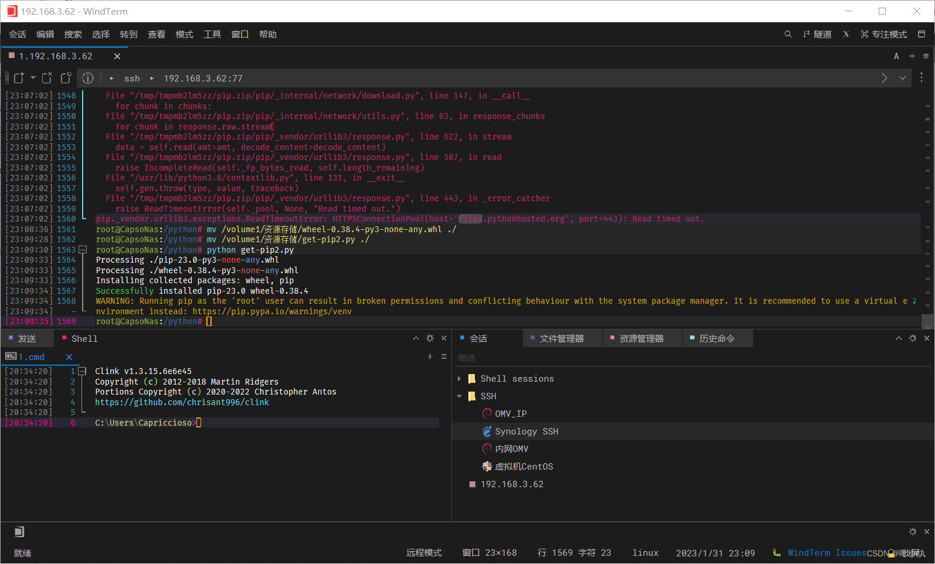Open the dropdown arrow beside new session icon
Screen dimensions: 935x564
click(x=33, y=78)
